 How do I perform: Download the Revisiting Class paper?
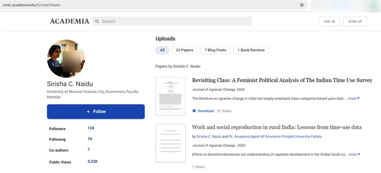tap(203, 111)
